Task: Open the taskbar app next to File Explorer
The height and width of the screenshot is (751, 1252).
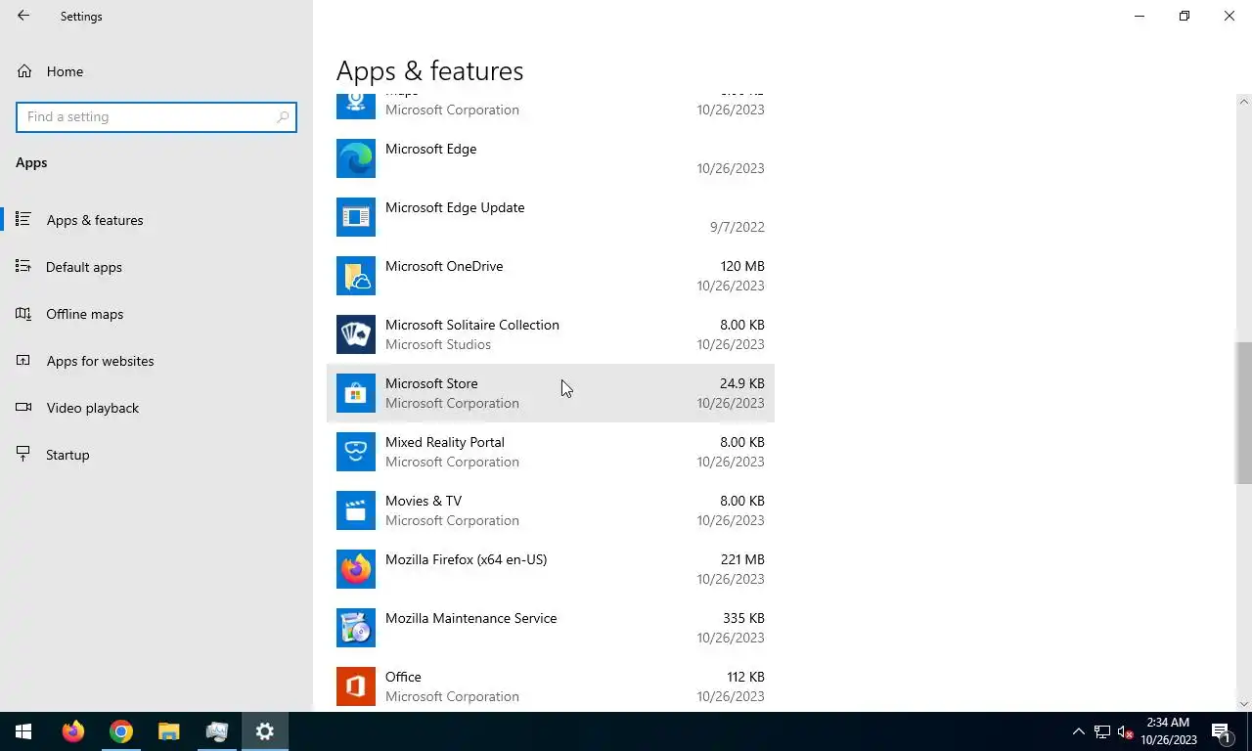Action: (216, 731)
